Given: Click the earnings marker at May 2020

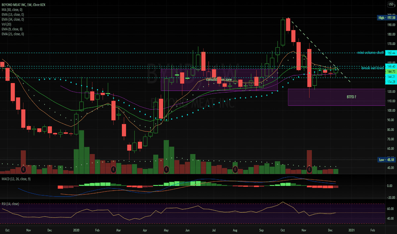Looking at the screenshot, I should pos(167,169).
